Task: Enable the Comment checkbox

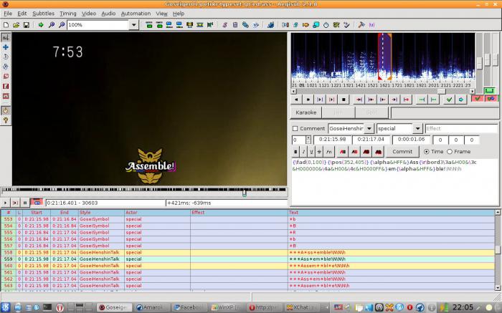Action: point(295,128)
